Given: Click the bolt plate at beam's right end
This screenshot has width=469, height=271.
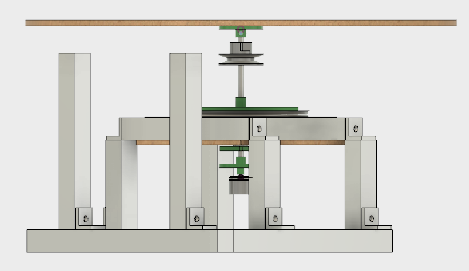Looking at the screenshot, I should tap(354, 126).
